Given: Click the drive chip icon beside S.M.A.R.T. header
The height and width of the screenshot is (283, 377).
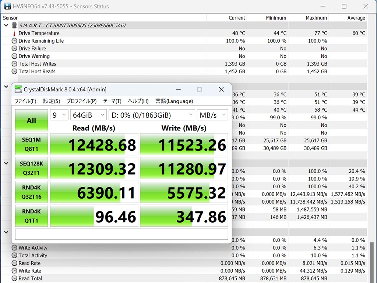Looking at the screenshot, I should (14, 25).
